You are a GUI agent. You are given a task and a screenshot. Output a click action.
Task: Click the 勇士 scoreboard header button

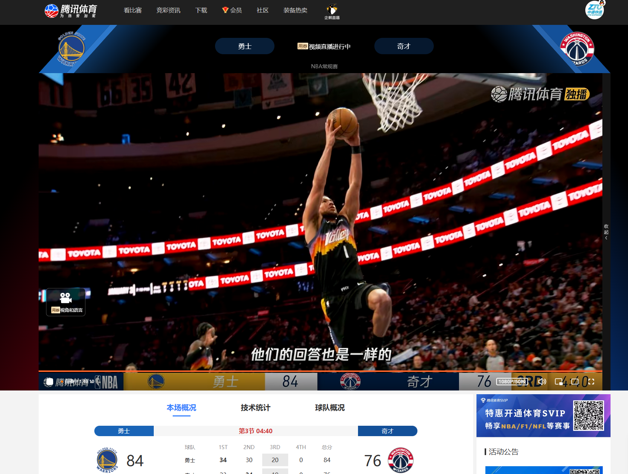point(124,431)
